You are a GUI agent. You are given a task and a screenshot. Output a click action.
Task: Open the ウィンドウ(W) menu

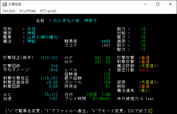pyautogui.click(x=27, y=11)
